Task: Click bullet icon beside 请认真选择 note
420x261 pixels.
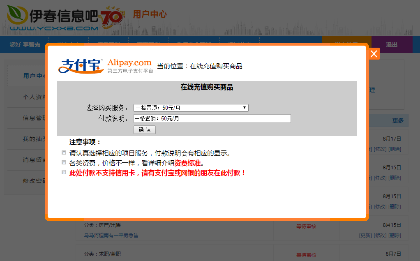Action: [63, 153]
